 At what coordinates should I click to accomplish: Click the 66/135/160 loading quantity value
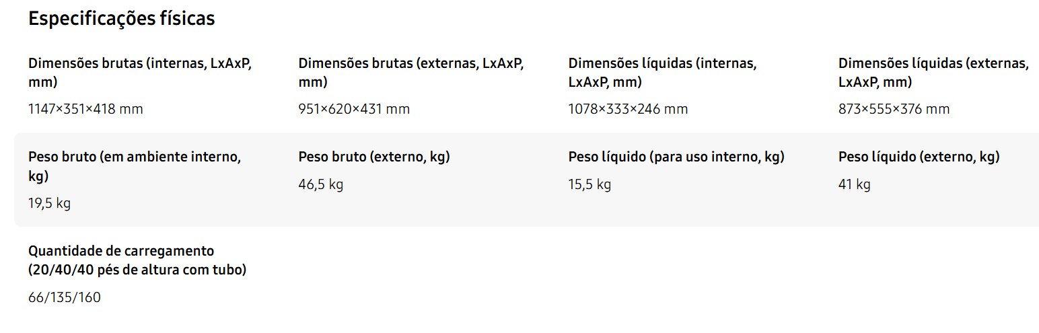point(65,297)
